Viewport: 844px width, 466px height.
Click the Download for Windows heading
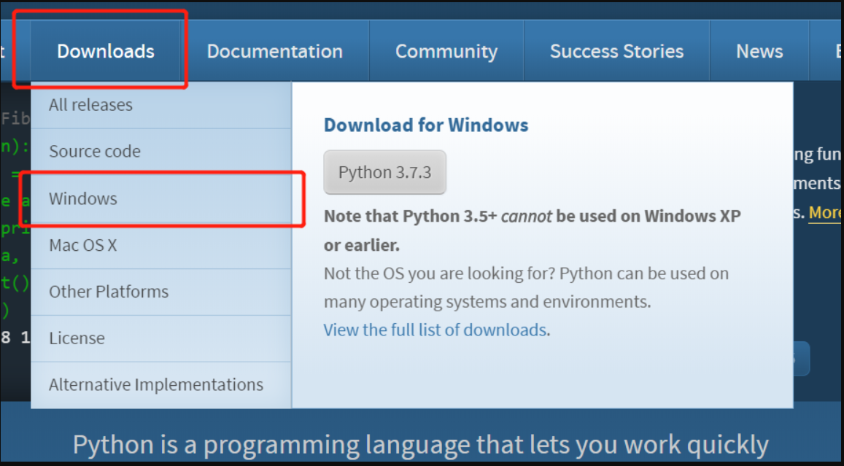tap(426, 125)
